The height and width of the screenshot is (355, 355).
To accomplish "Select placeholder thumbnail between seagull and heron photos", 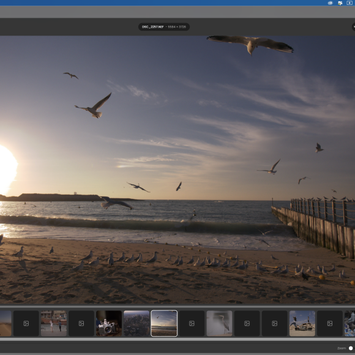I will coord(192,323).
